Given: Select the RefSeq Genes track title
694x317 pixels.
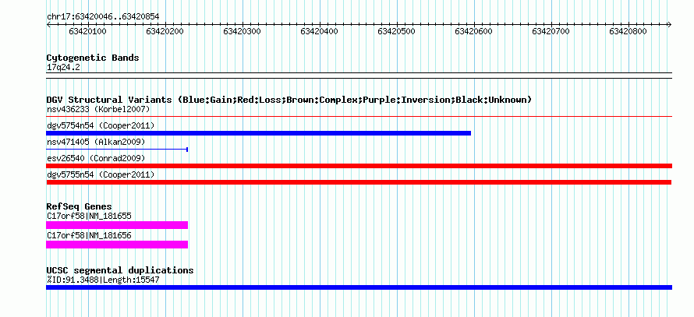Looking at the screenshot, I should [80, 206].
